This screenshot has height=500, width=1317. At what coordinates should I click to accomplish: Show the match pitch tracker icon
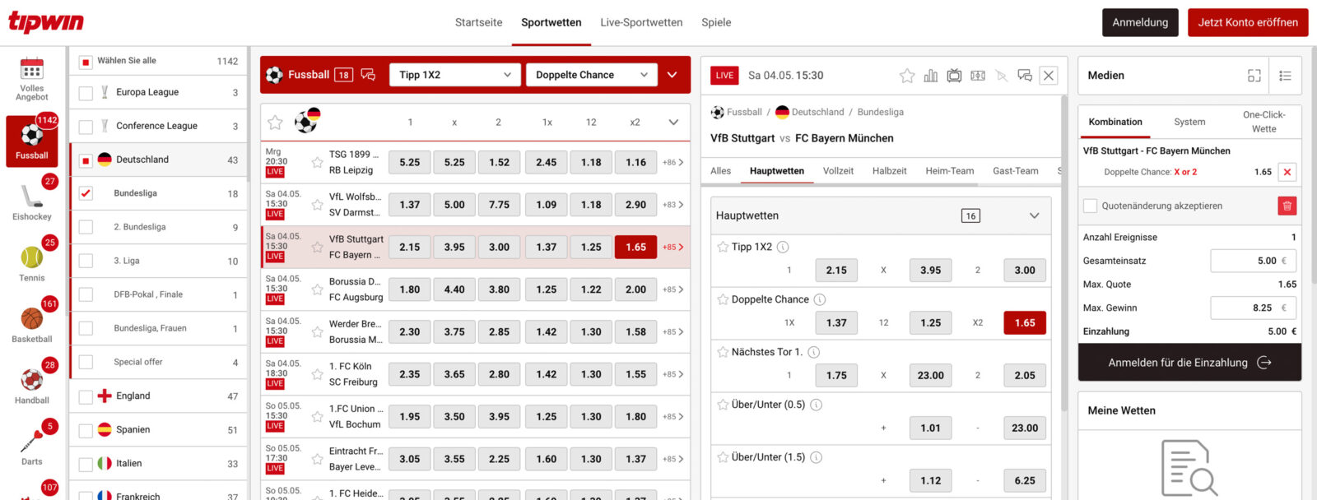[978, 76]
